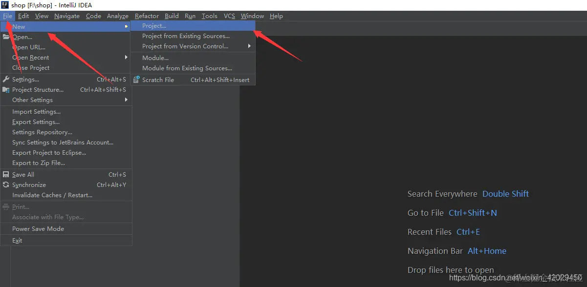
Task: Click the Alt+Home Navigation Bar hint
Action: pos(487,251)
